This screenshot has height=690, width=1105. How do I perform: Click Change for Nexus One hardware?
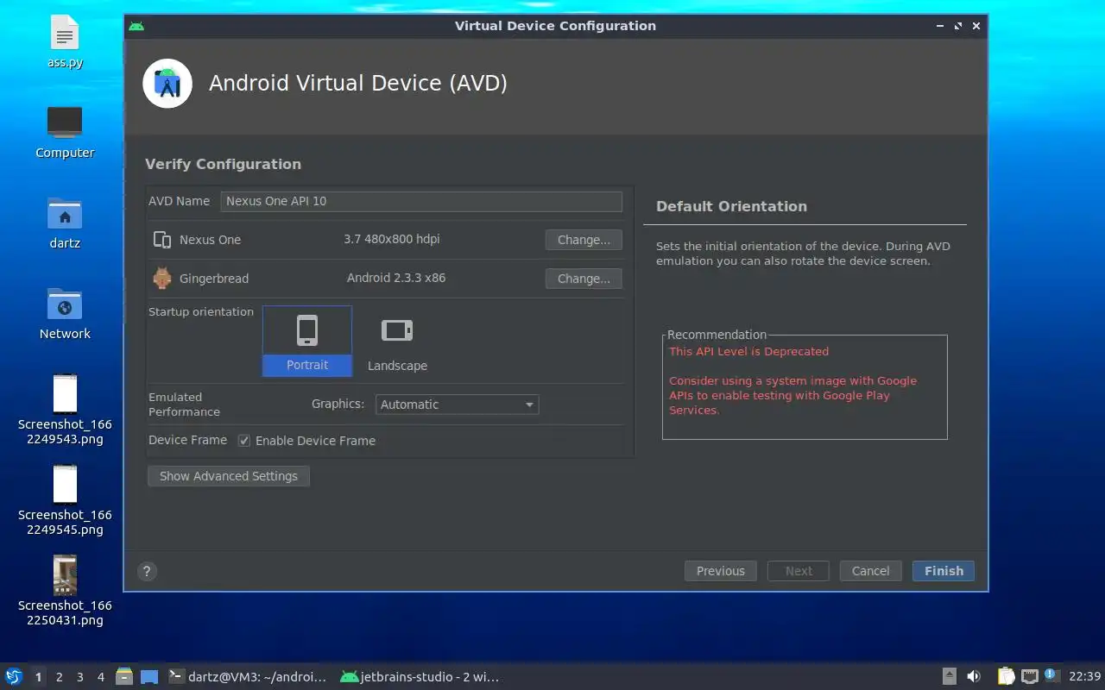[584, 240]
